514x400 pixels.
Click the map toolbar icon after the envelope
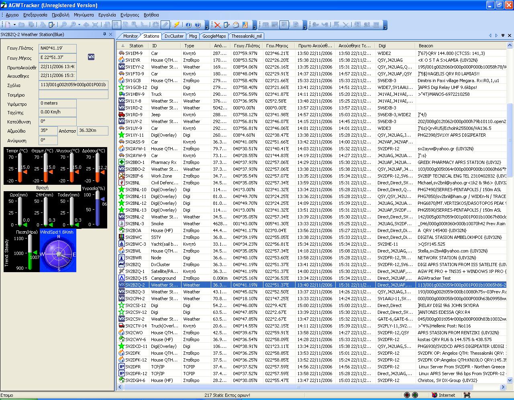(245, 25)
